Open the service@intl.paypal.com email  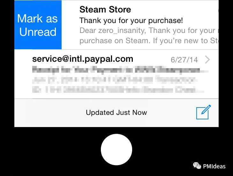coord(117,74)
